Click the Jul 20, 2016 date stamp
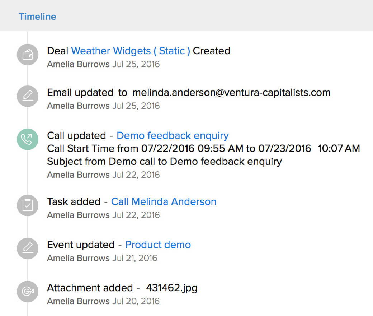 (x=136, y=301)
